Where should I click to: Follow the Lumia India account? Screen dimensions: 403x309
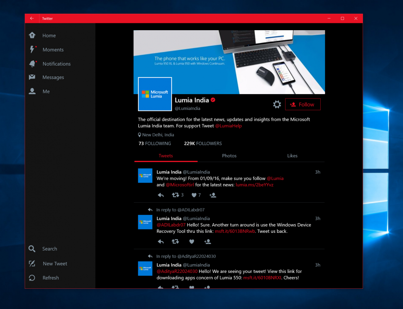303,104
